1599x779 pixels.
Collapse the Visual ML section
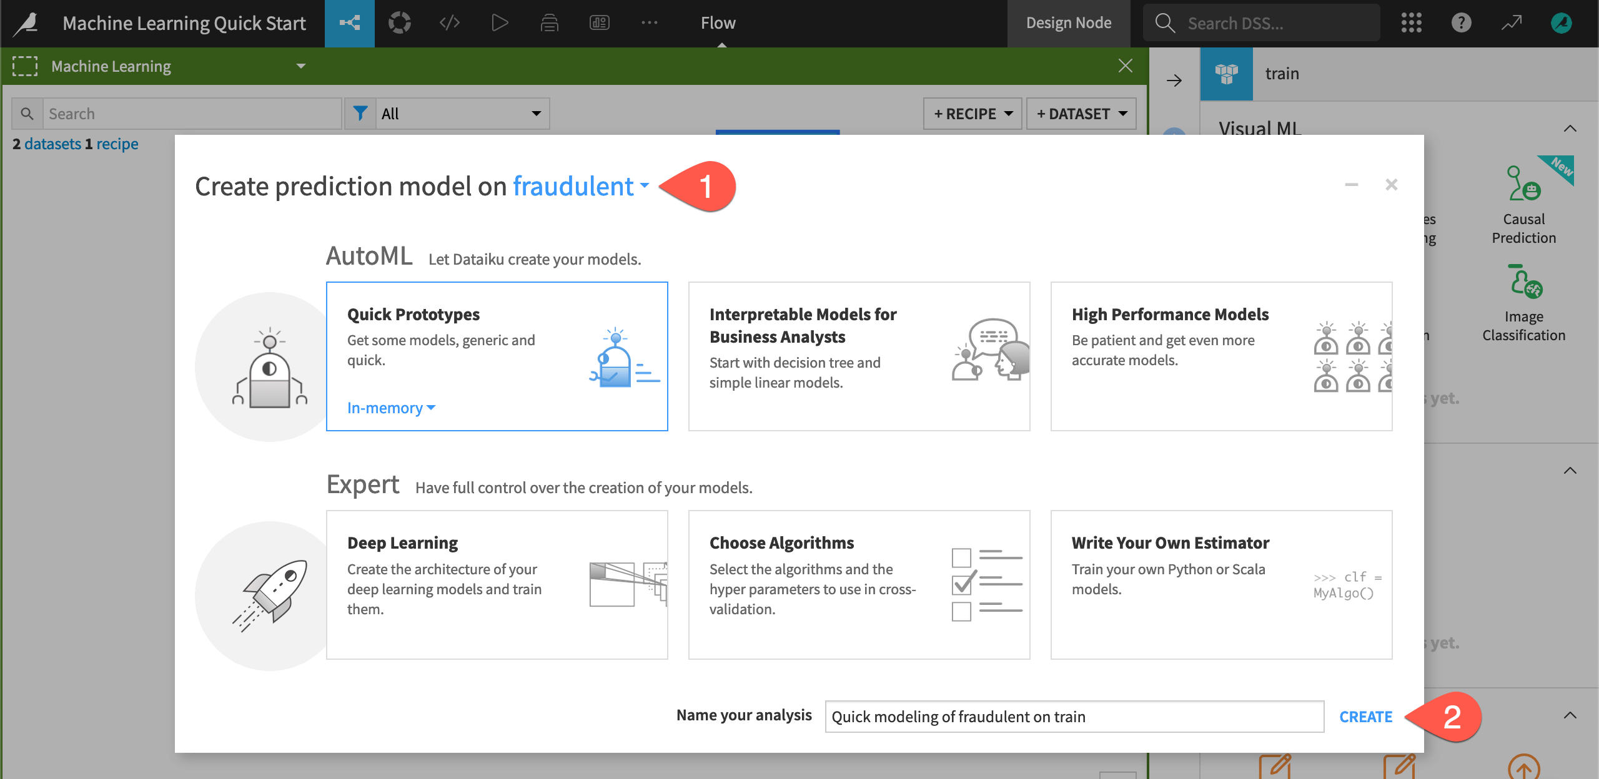click(x=1570, y=129)
